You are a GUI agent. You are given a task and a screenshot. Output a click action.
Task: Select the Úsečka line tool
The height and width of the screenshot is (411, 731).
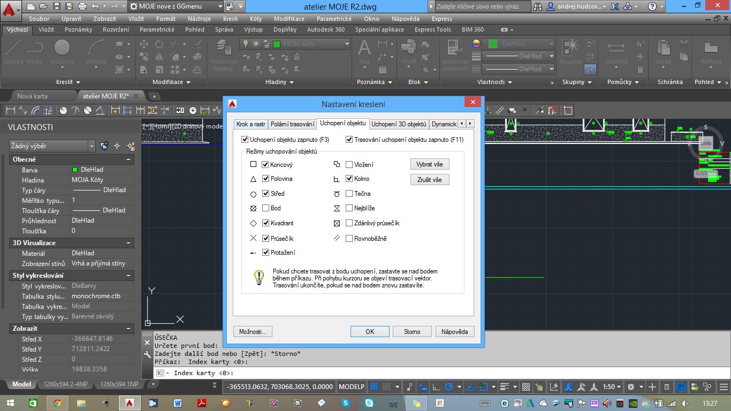(x=13, y=52)
